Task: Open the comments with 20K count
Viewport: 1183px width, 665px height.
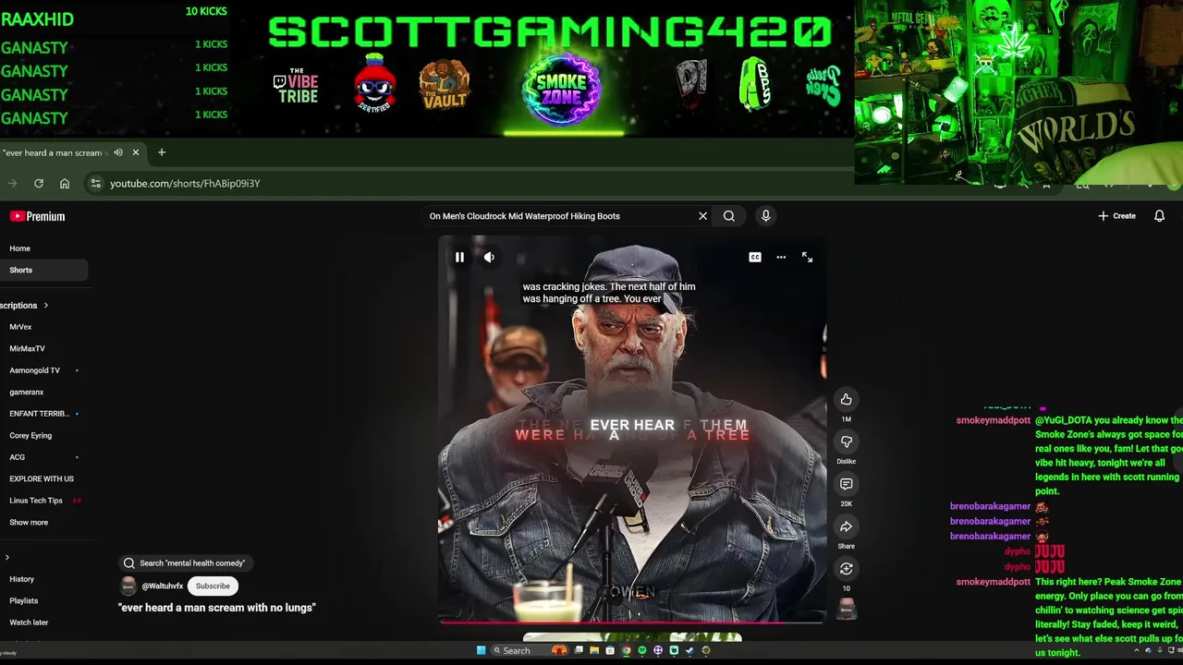Action: point(846,484)
